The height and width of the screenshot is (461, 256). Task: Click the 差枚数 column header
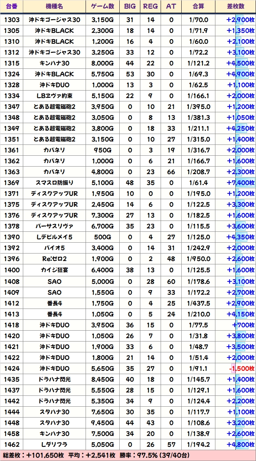[235, 7]
